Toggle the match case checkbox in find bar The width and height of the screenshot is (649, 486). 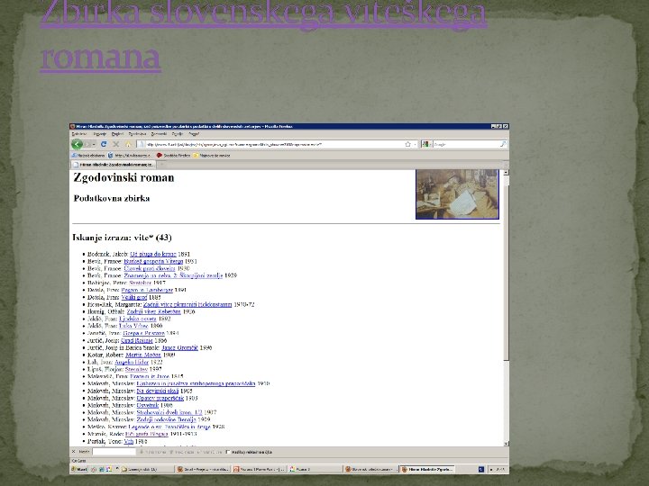[228, 452]
